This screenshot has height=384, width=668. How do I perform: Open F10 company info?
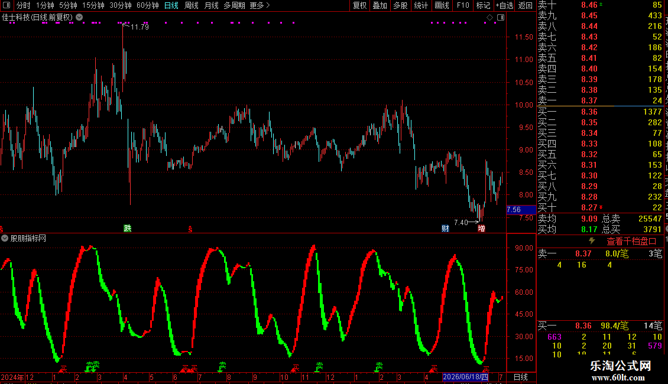[x=463, y=5]
